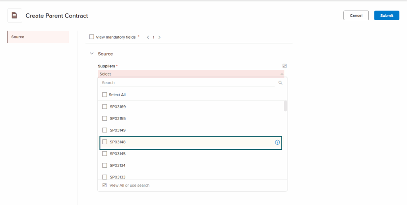Viewport: 407px width, 205px height.
Task: Enable View mandatory fields checkbox
Action: 92,37
